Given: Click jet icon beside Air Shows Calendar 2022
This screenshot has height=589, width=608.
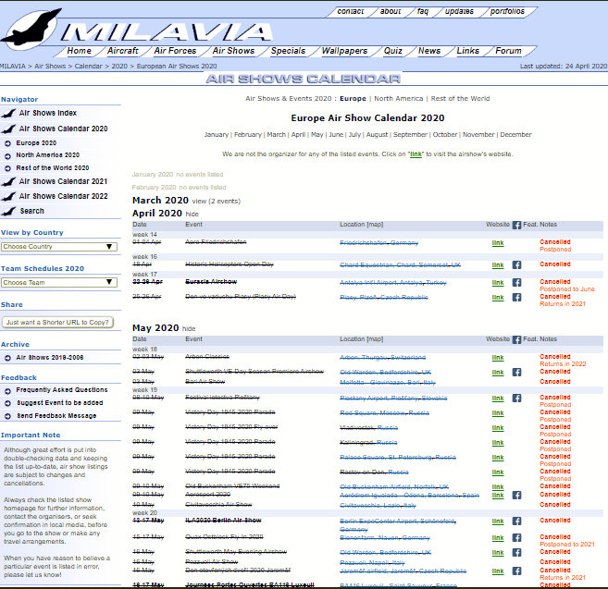Looking at the screenshot, I should (8, 196).
